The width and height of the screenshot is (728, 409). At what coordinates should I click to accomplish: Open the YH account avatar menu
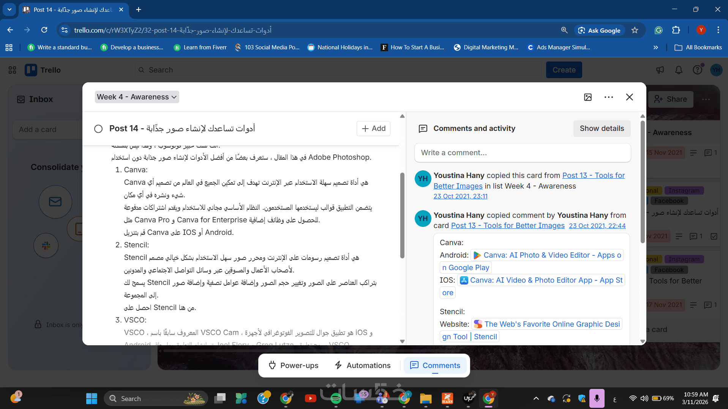[x=716, y=70]
